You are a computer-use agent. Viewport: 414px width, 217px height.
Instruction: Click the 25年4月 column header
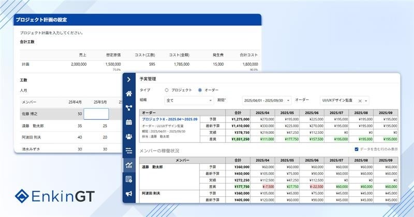click(x=75, y=102)
